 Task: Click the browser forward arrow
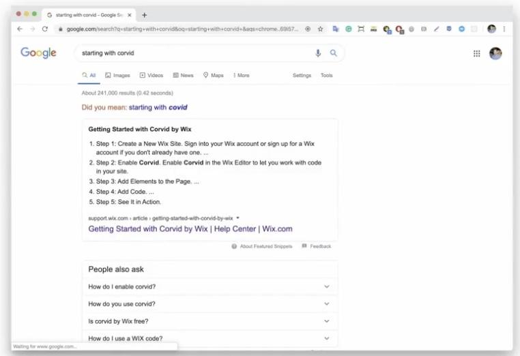[x=33, y=29]
